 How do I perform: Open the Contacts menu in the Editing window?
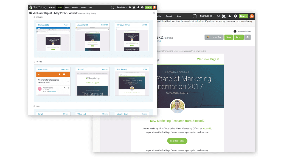[169, 16]
